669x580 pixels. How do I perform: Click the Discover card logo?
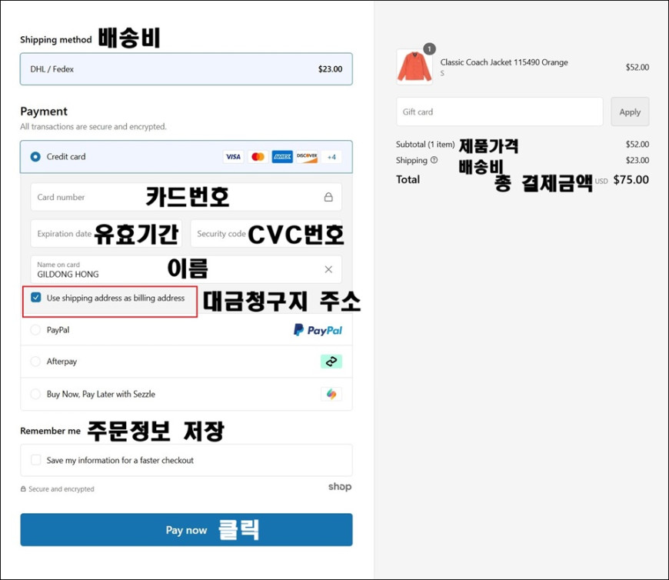(307, 157)
